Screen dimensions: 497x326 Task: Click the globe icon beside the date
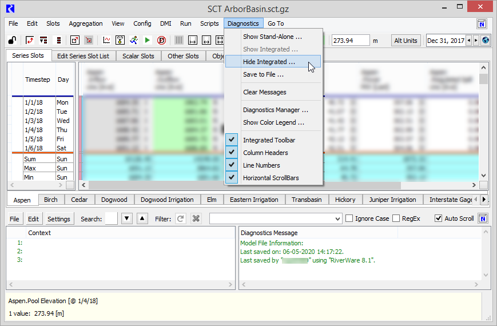point(486,41)
